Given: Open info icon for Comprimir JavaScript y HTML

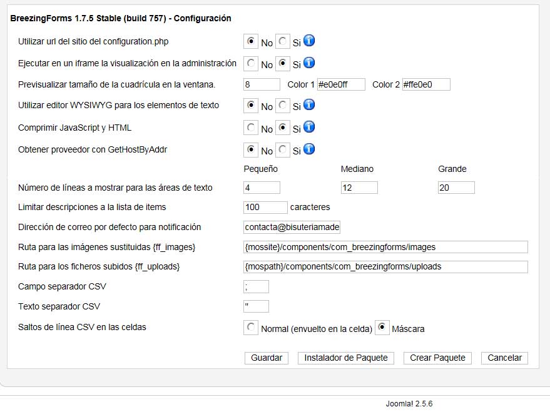Looking at the screenshot, I should pyautogui.click(x=309, y=127).
